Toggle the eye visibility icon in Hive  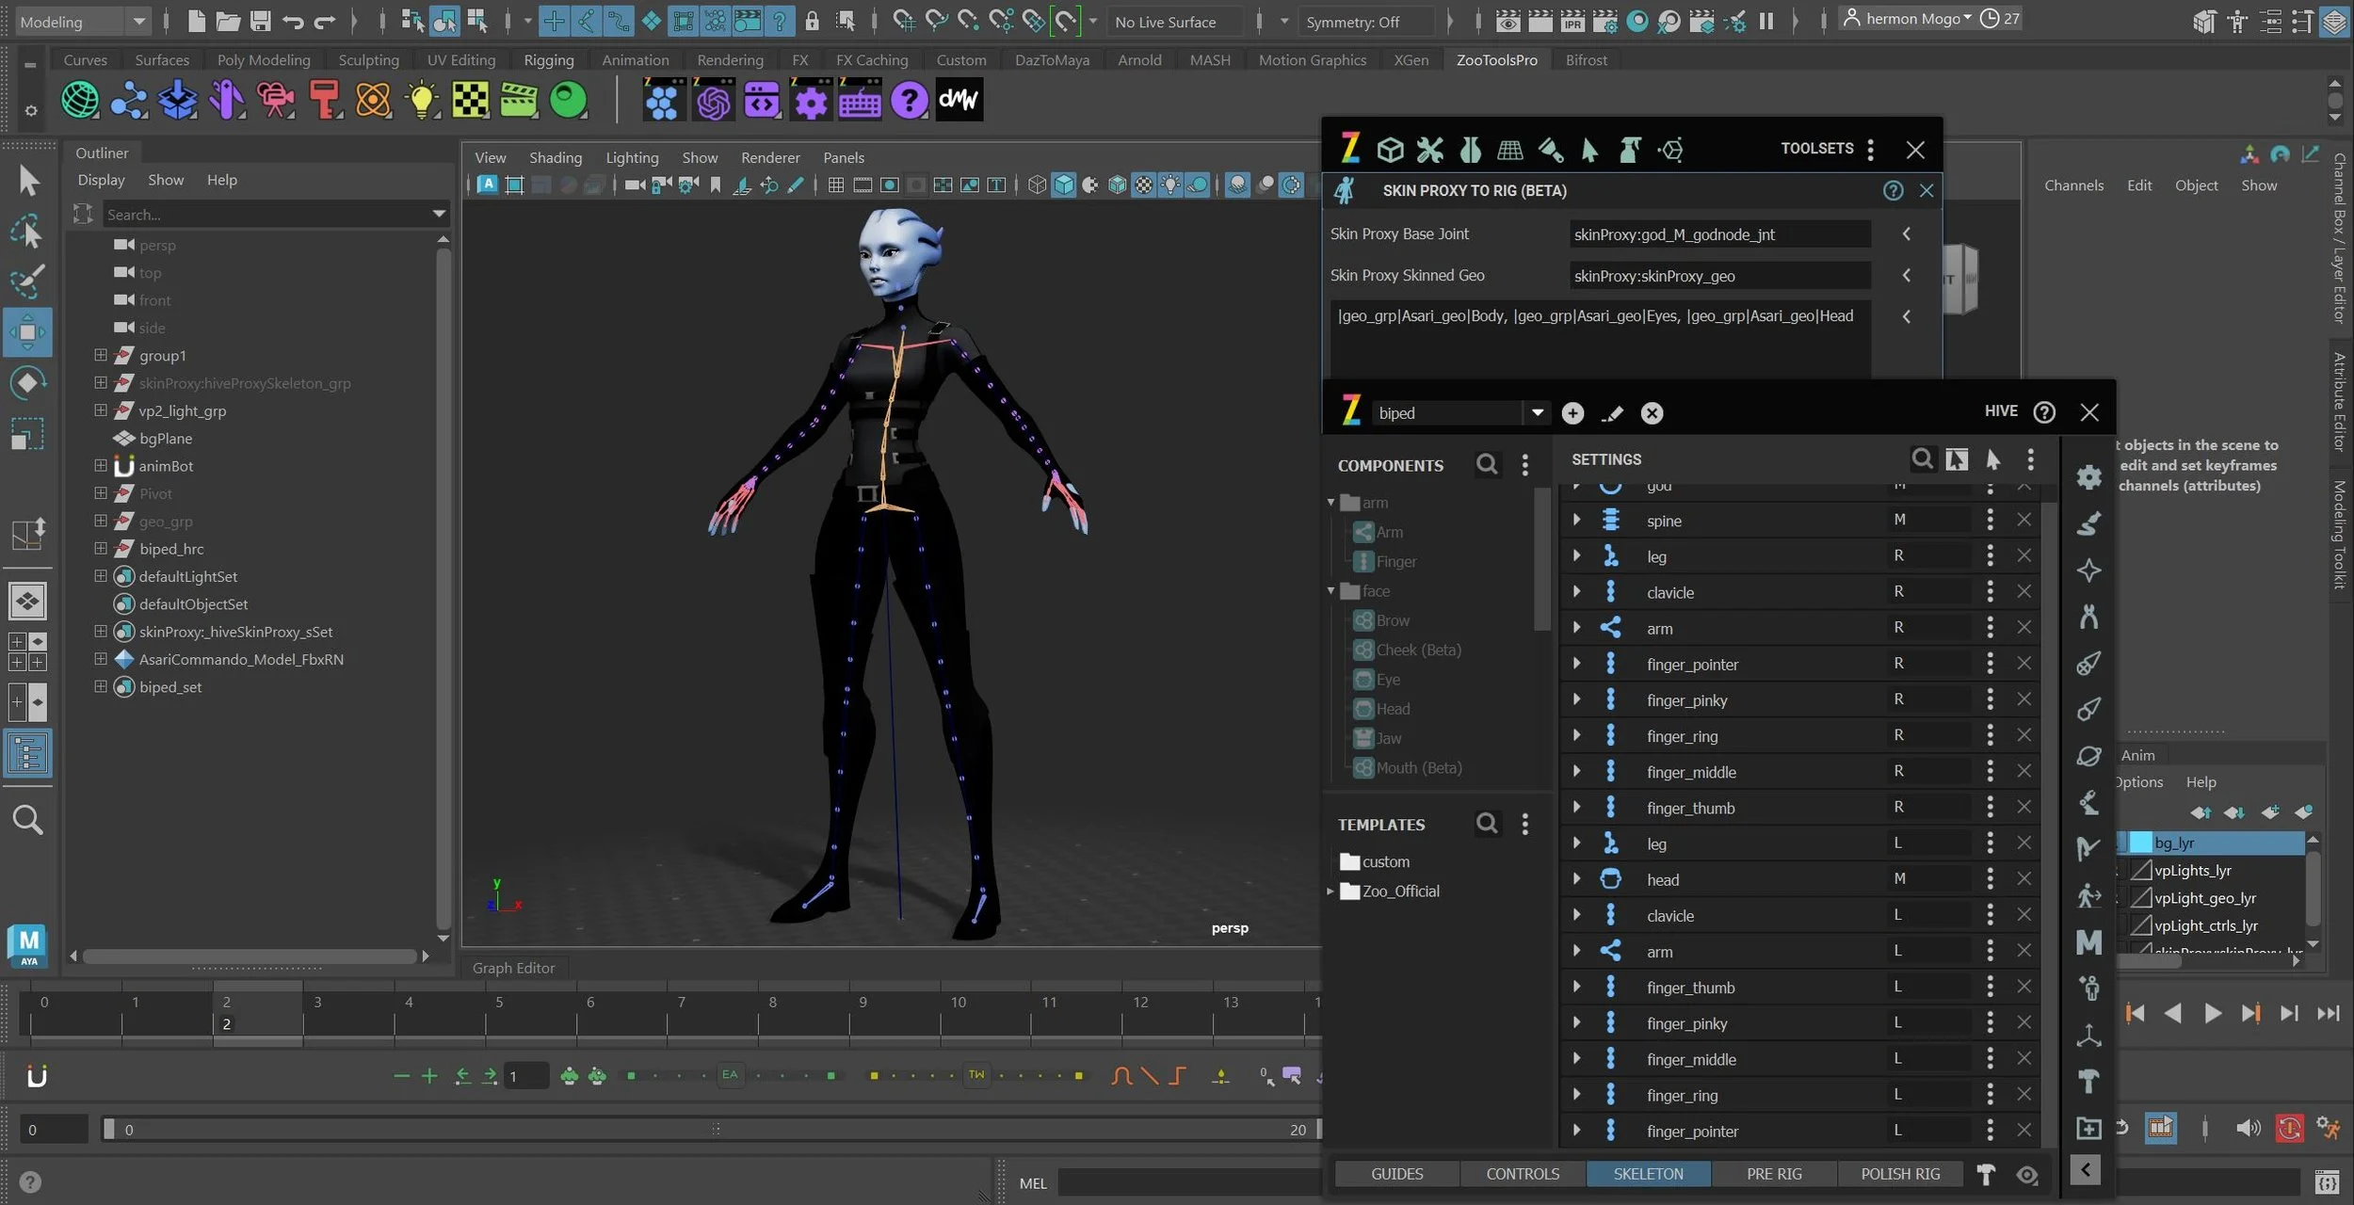pyautogui.click(x=2026, y=1175)
